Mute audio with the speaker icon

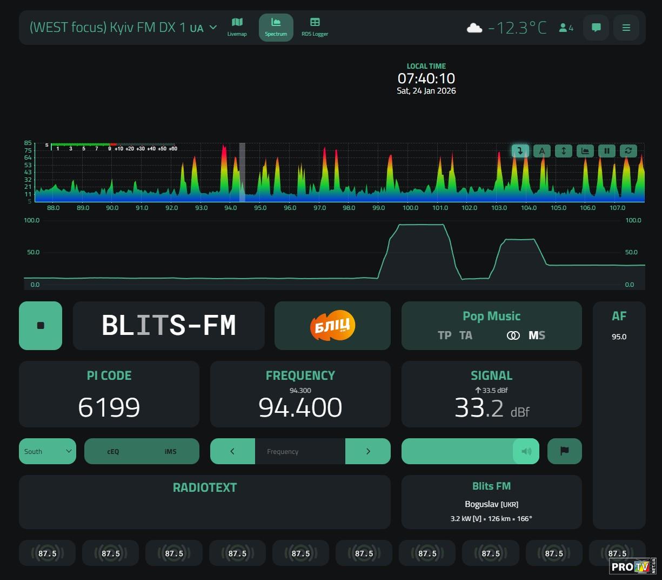[x=526, y=451]
